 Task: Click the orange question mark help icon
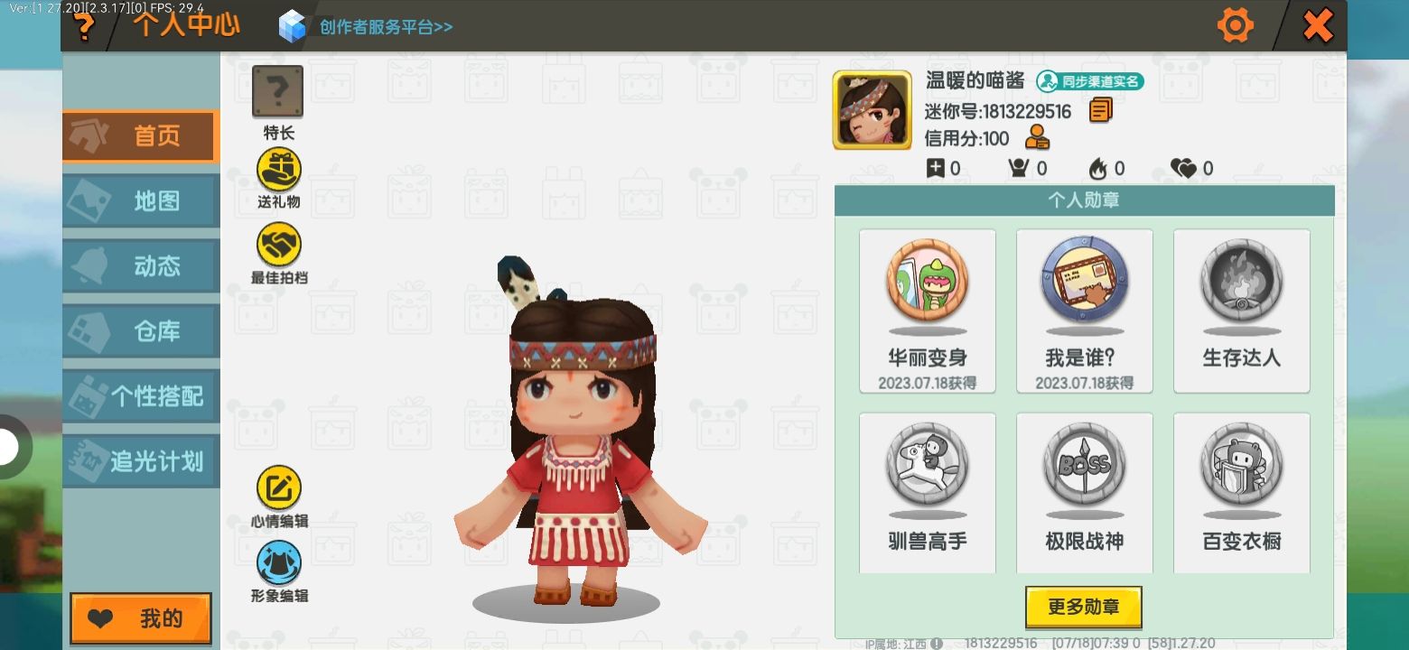[83, 26]
